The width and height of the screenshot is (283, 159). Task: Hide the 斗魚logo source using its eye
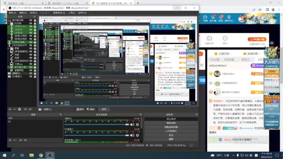[x=31, y=64]
